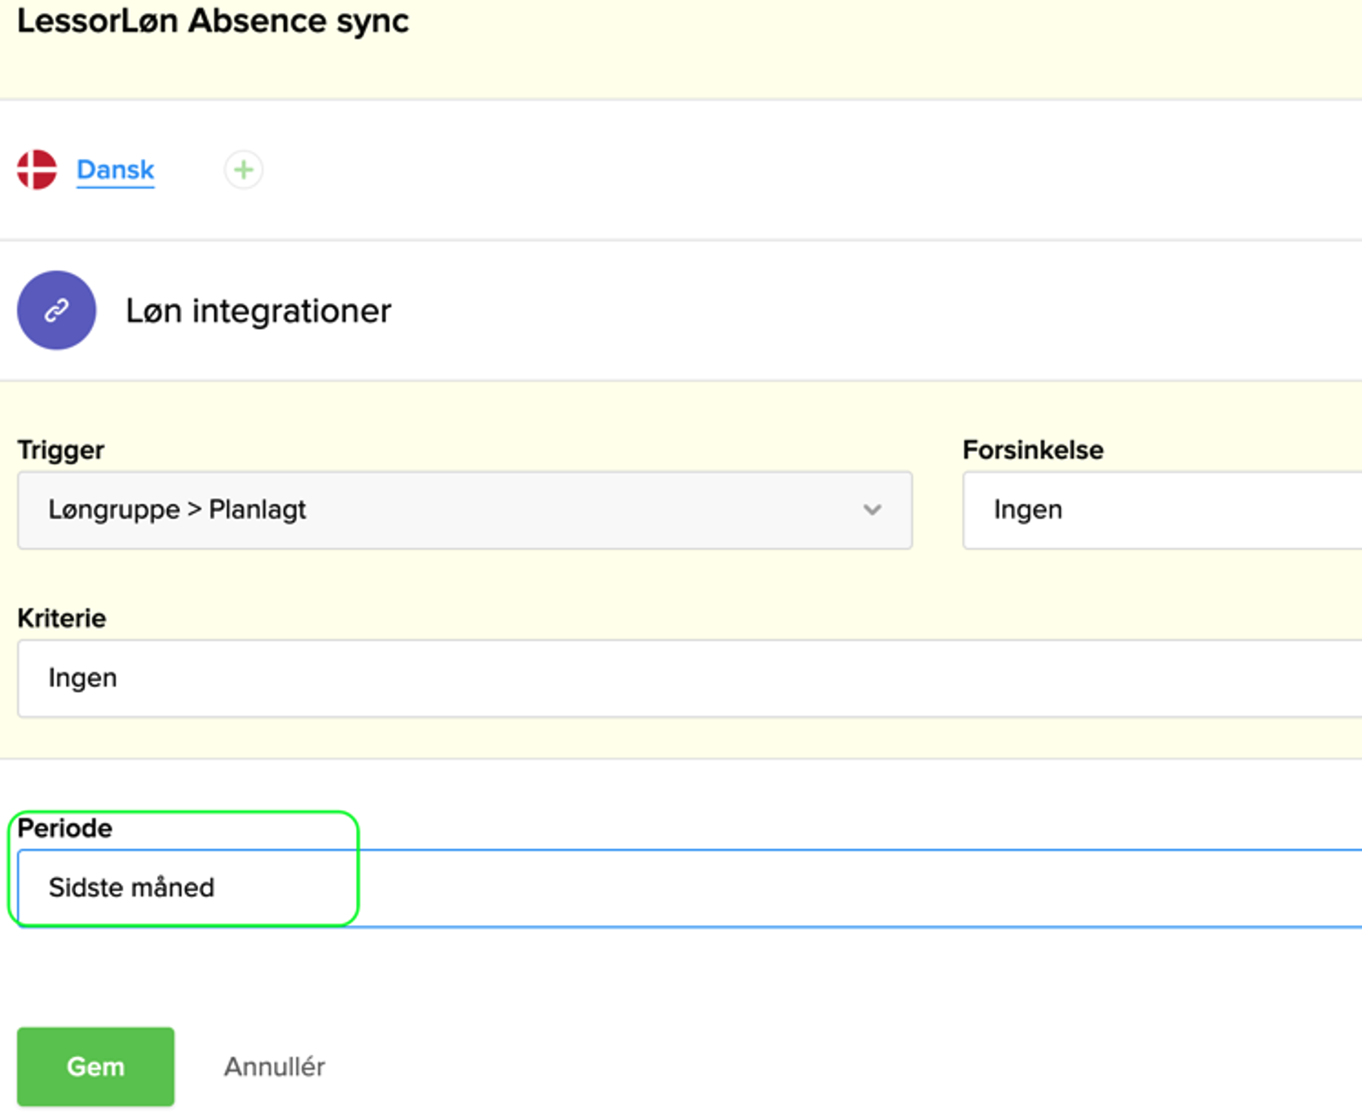Click the purple chain link icon
The width and height of the screenshot is (1362, 1113).
click(56, 310)
